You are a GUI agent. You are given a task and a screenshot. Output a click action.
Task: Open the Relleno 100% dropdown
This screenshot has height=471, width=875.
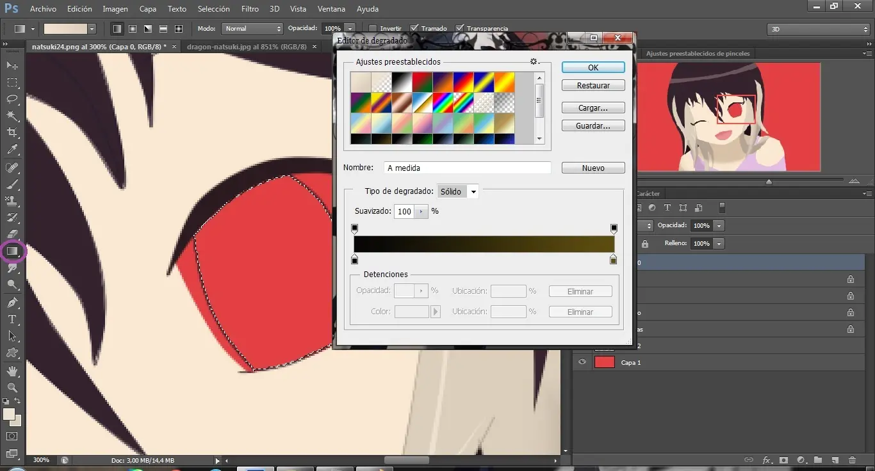click(x=719, y=243)
